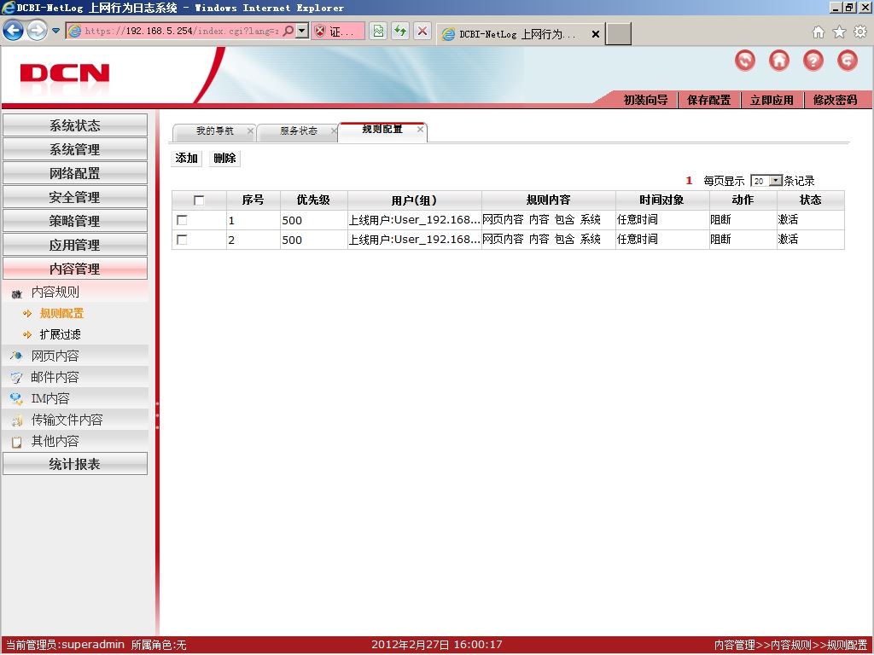Viewport: 874px width, 655px height.
Task: Click the IM内容 chat icon
Action: [x=16, y=399]
